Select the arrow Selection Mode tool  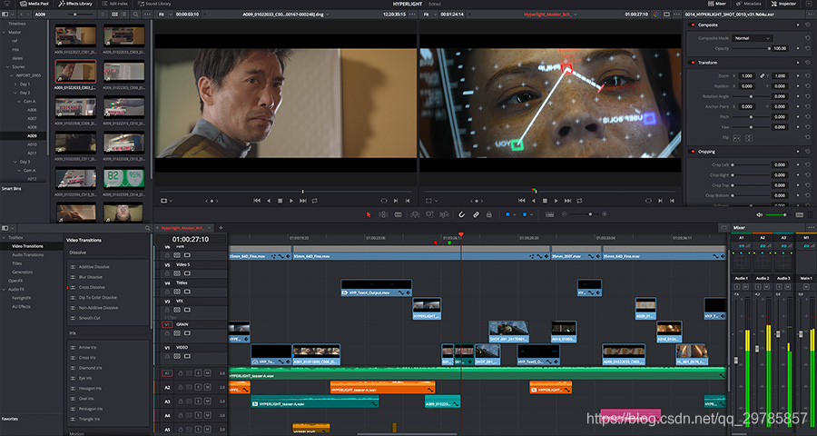point(369,214)
